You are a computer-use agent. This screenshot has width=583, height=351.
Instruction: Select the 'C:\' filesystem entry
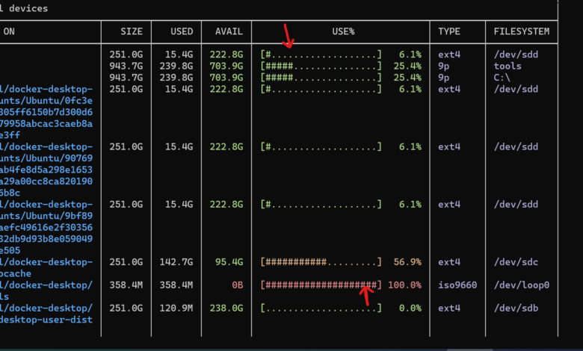(x=502, y=78)
